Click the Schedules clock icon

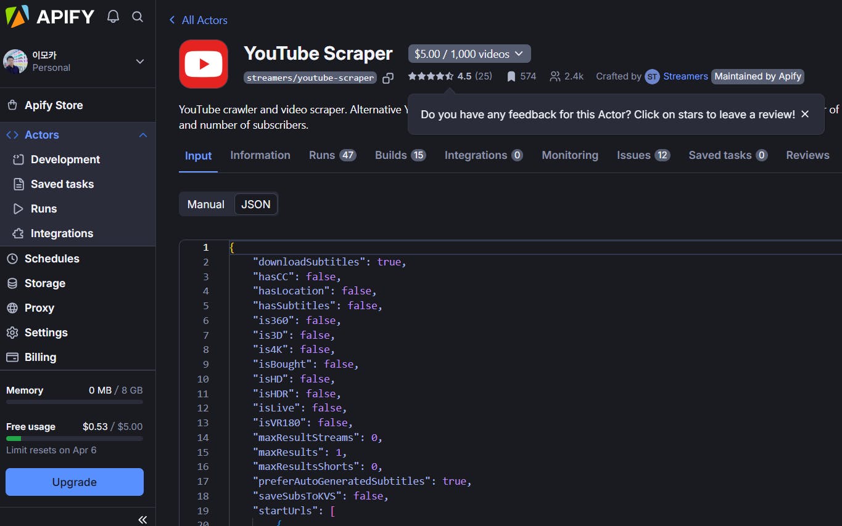12,259
